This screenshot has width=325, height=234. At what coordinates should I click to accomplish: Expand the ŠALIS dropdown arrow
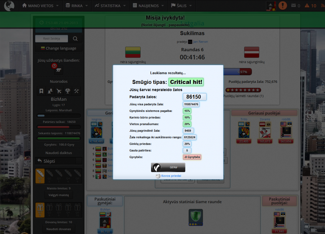tap(190, 6)
